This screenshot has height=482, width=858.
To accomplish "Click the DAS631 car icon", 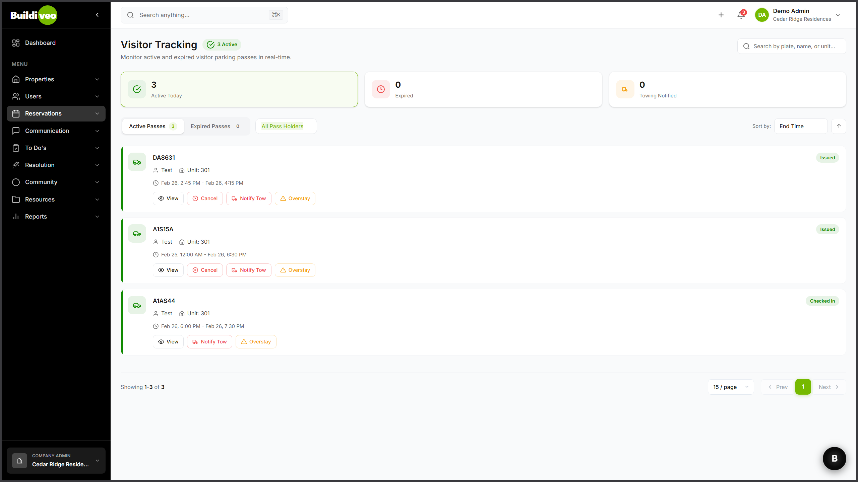I will [x=137, y=162].
